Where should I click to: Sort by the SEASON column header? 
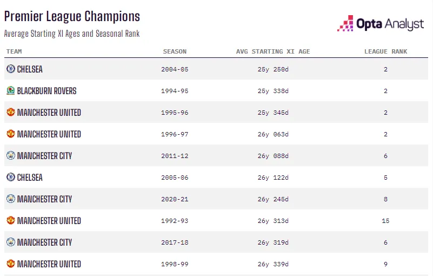(x=175, y=52)
